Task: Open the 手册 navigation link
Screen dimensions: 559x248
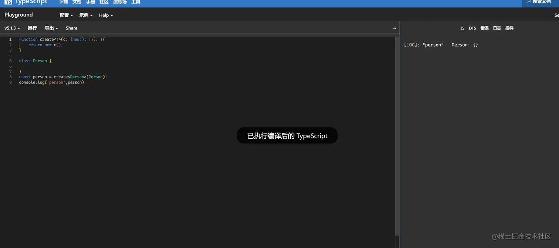Action: 91,2
